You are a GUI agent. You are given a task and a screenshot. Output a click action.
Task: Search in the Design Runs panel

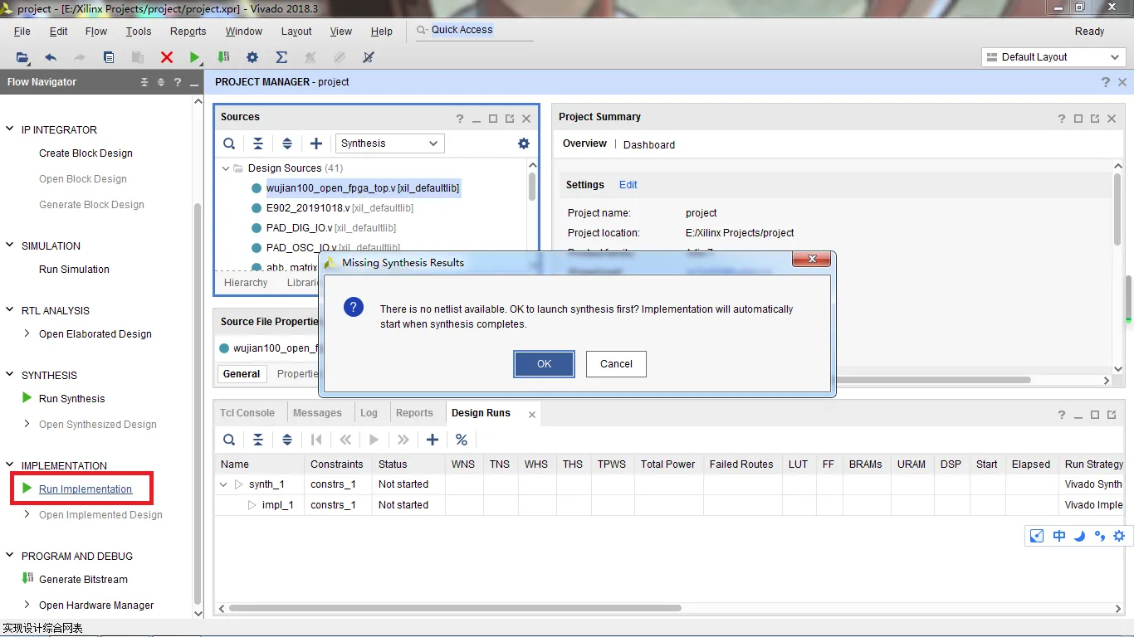point(229,440)
